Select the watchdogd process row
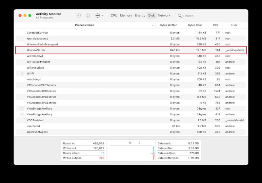The width and height of the screenshot is (262, 183). point(131,79)
